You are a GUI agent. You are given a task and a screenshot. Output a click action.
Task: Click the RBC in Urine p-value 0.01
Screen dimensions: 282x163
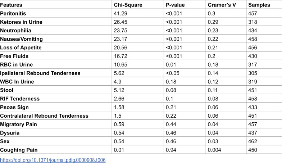171,65
